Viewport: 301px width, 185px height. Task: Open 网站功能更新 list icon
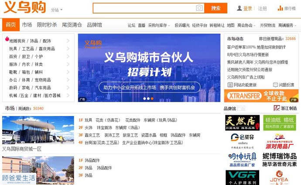coord(230,85)
